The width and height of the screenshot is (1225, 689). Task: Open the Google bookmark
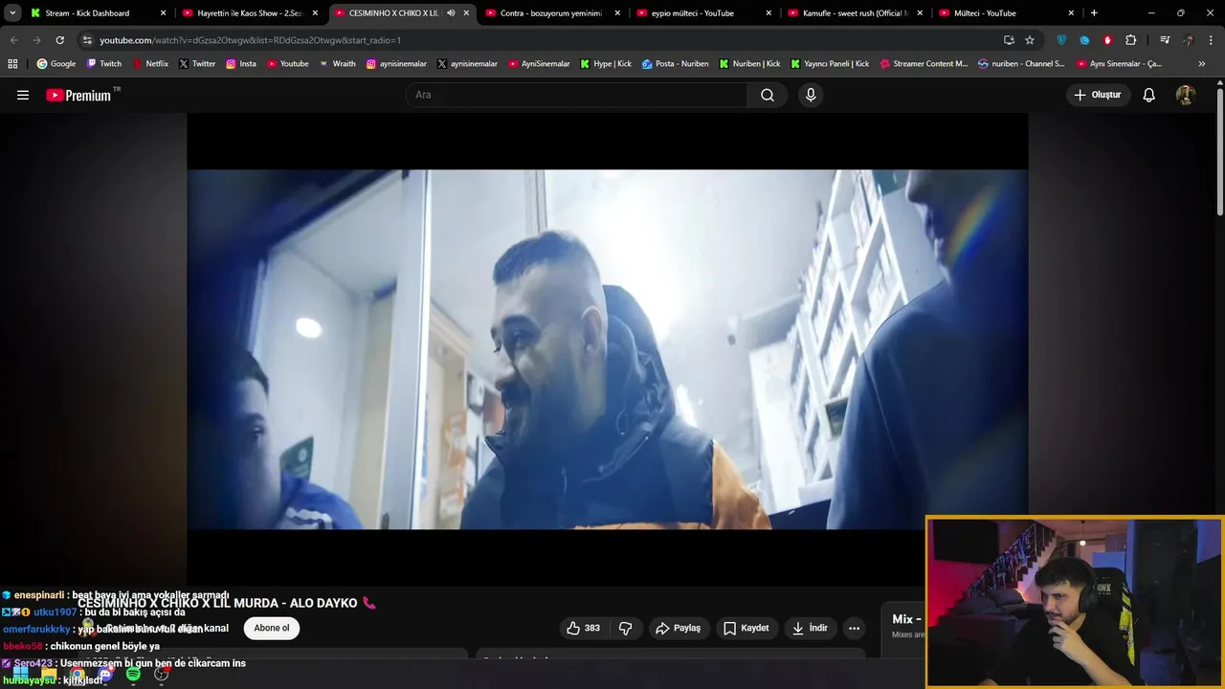[56, 64]
